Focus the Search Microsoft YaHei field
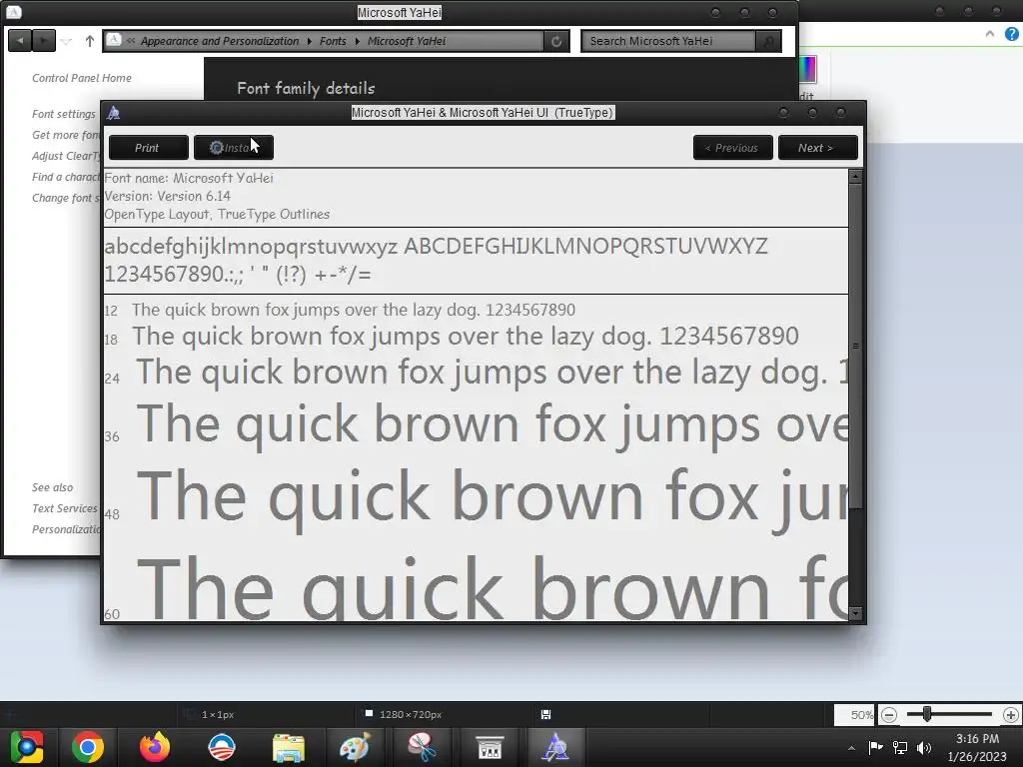1023x767 pixels. (x=667, y=41)
